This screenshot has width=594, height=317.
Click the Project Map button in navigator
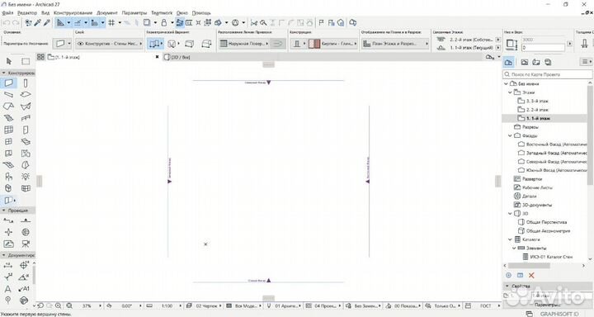(x=508, y=62)
